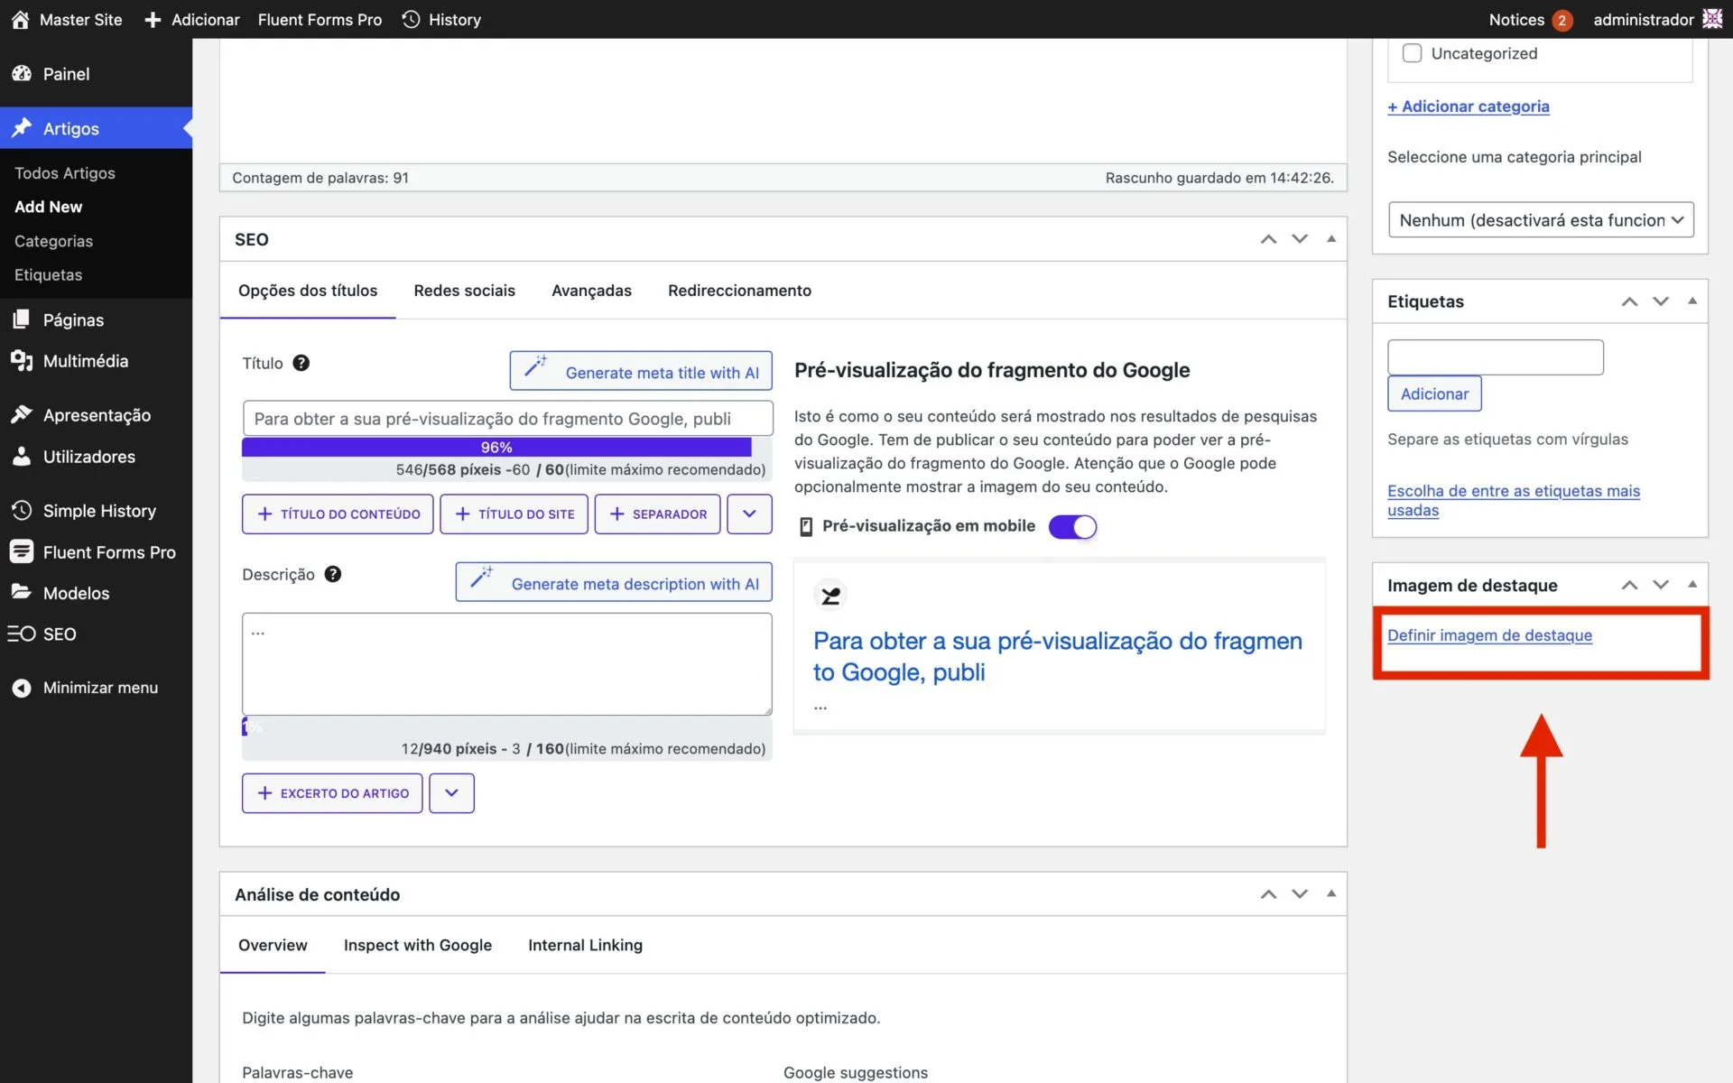The width and height of the screenshot is (1733, 1083).
Task: Click the Minimizar menu collapse arrow icon
Action: click(22, 688)
